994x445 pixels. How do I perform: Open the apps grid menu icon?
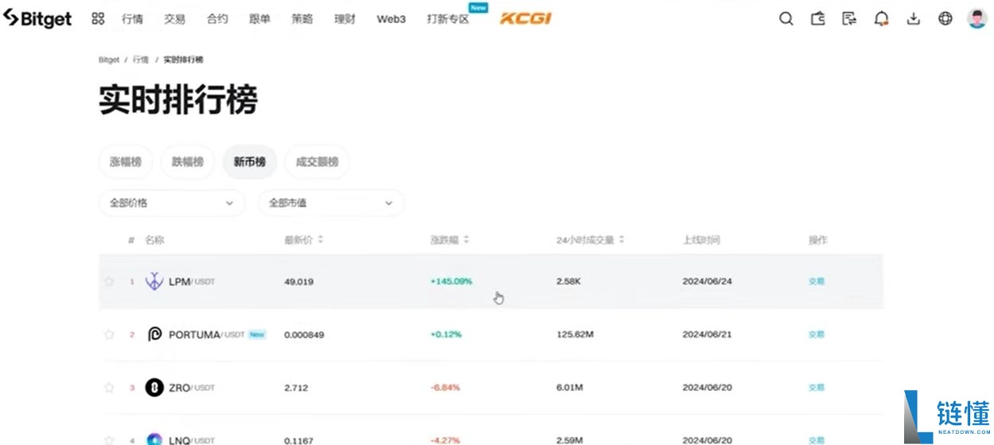98,18
